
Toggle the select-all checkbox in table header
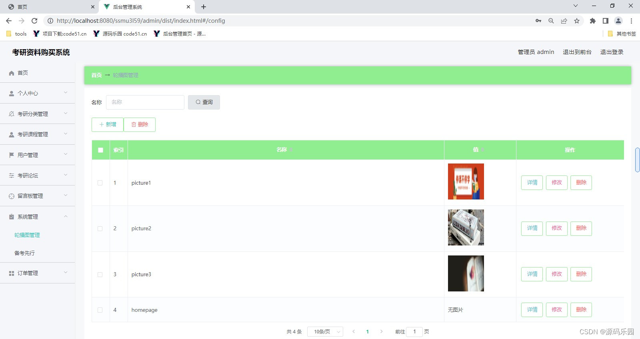click(x=100, y=150)
